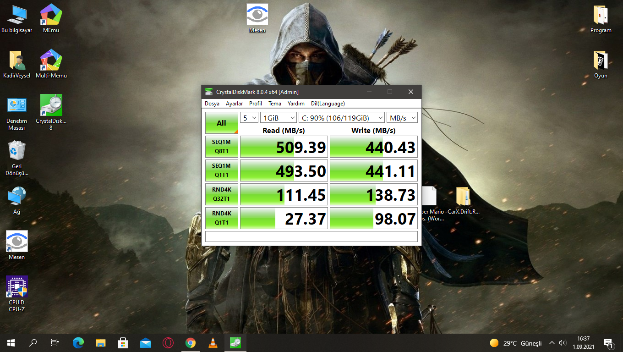Open Microsoft Store from taskbar
This screenshot has width=623, height=352.
(x=123, y=343)
